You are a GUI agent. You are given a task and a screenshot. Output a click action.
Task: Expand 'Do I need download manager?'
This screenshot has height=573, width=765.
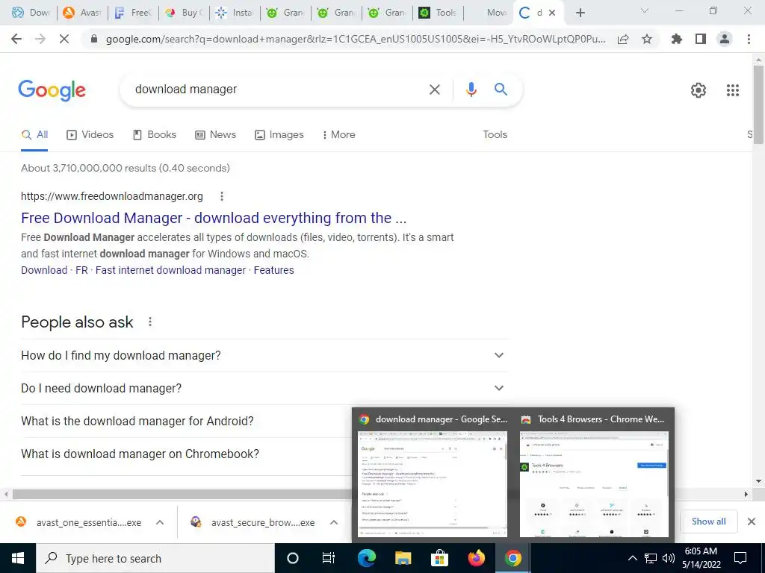tap(264, 388)
